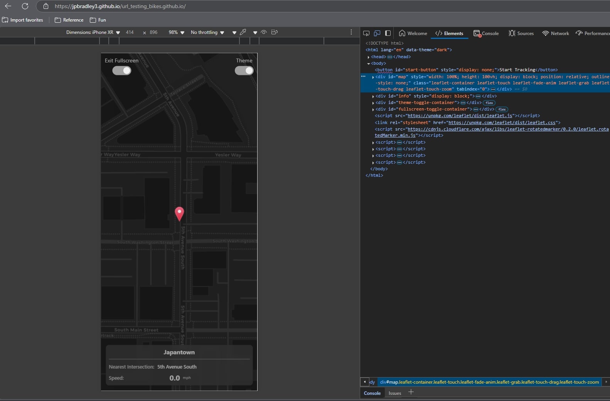Open the Issues drawer tab
Viewport: 610px width, 401px height.
[394, 393]
